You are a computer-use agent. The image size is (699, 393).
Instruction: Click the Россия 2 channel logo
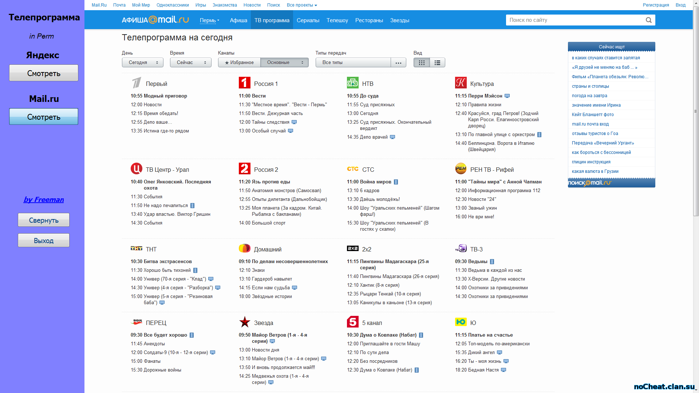[x=245, y=169]
